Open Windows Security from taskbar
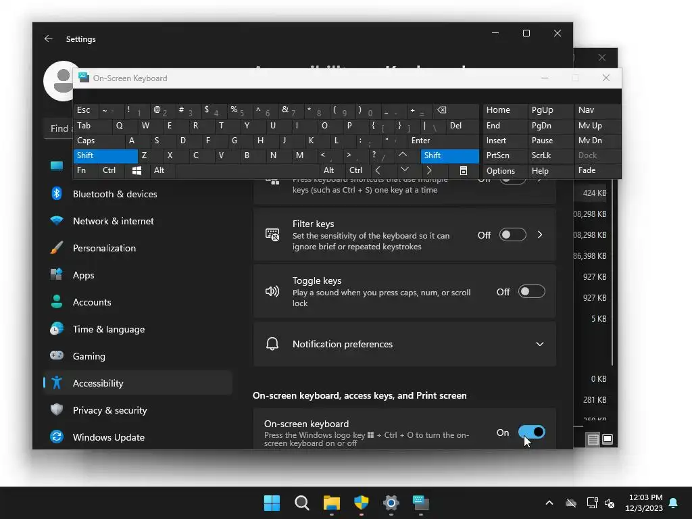The height and width of the screenshot is (519, 692). (x=362, y=503)
